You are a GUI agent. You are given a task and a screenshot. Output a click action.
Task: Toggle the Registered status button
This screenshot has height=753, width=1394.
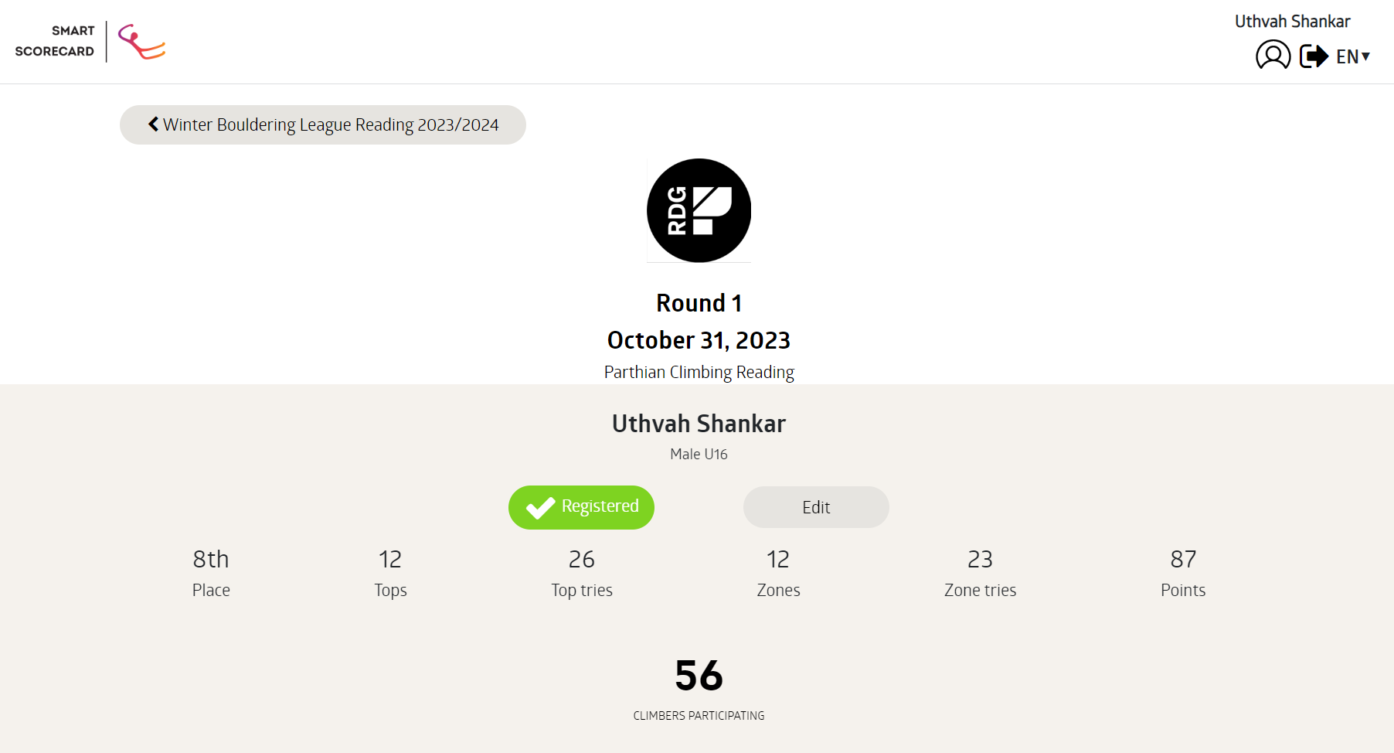pyautogui.click(x=581, y=507)
